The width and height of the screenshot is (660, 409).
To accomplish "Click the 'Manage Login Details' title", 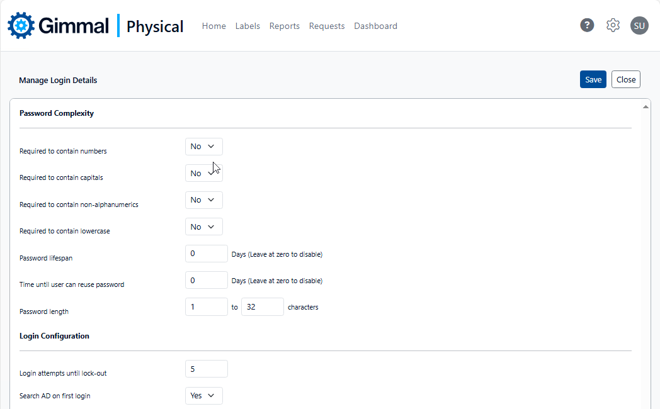I will (x=58, y=81).
